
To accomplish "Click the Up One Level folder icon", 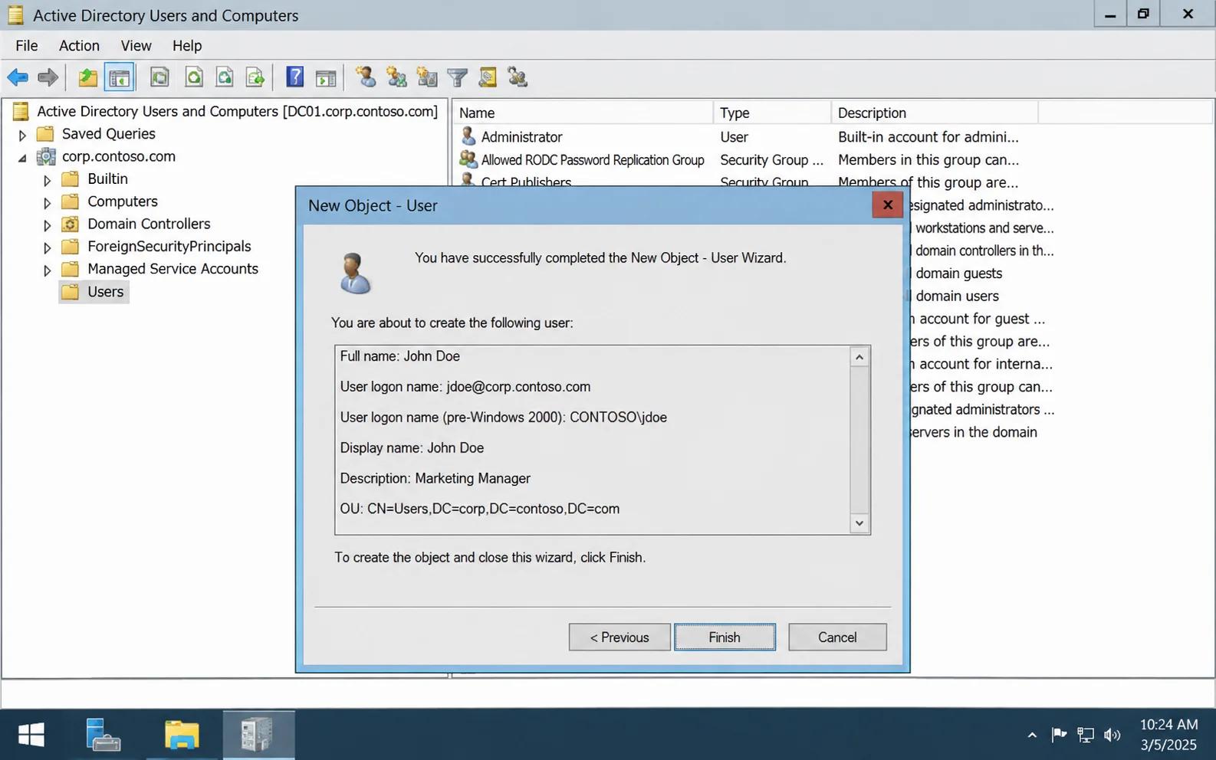I will [87, 77].
